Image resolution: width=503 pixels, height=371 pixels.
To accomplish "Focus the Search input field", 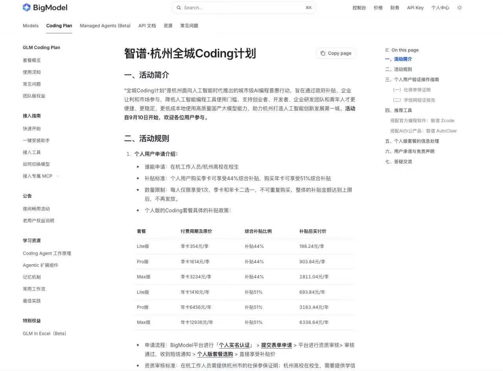I will (x=244, y=7).
